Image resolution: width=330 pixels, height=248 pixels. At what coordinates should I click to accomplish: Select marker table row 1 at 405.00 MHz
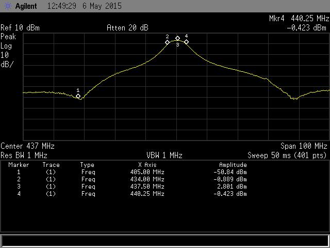(147, 172)
